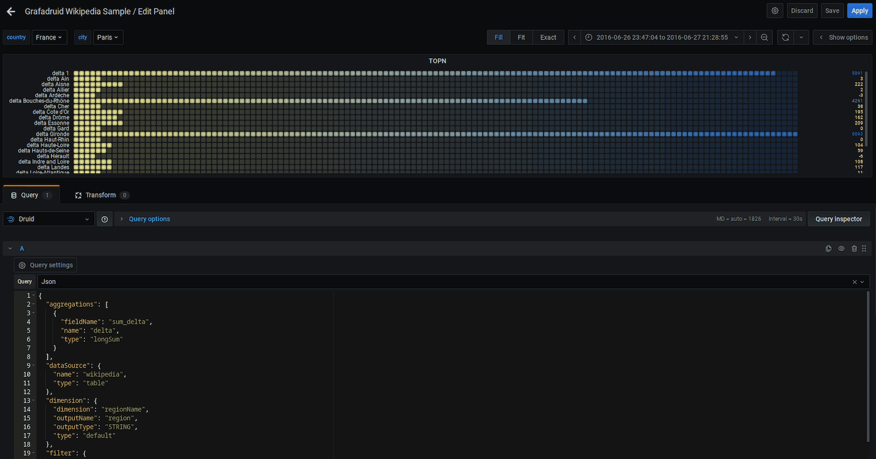The height and width of the screenshot is (459, 876).
Task: Select the Fill display mode
Action: 498,37
